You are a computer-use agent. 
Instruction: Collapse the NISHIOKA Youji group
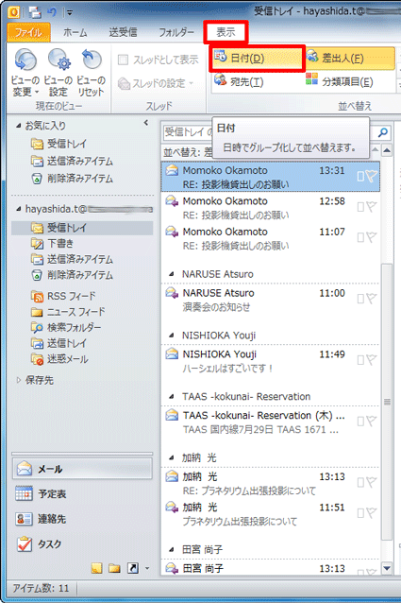172,336
